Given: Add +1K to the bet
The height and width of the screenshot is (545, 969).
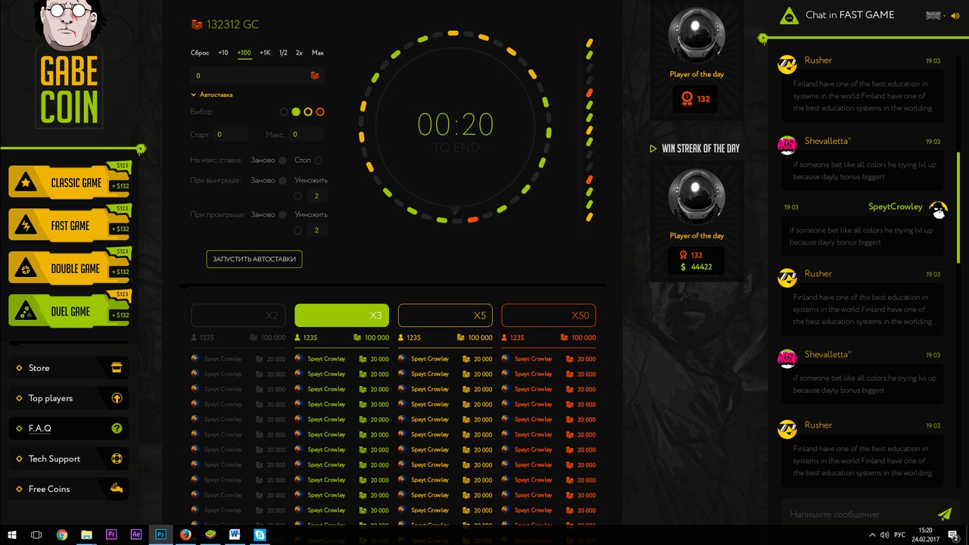Looking at the screenshot, I should click(x=265, y=53).
